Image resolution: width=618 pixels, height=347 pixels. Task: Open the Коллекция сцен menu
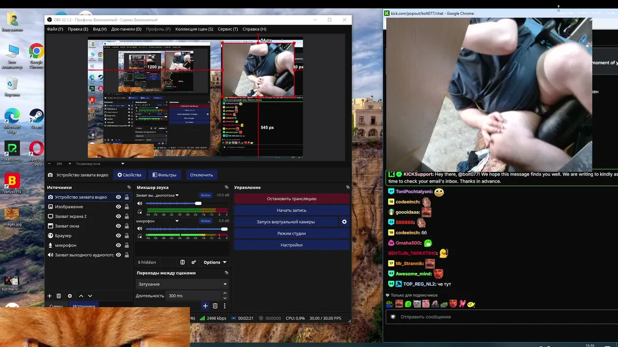194,29
